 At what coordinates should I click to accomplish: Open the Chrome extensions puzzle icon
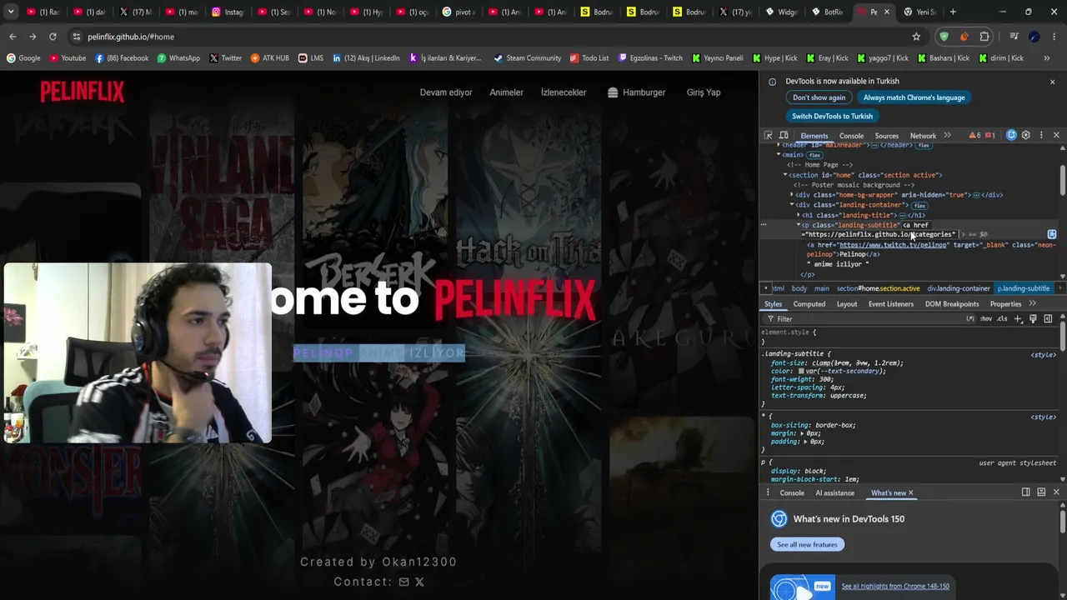pos(984,37)
